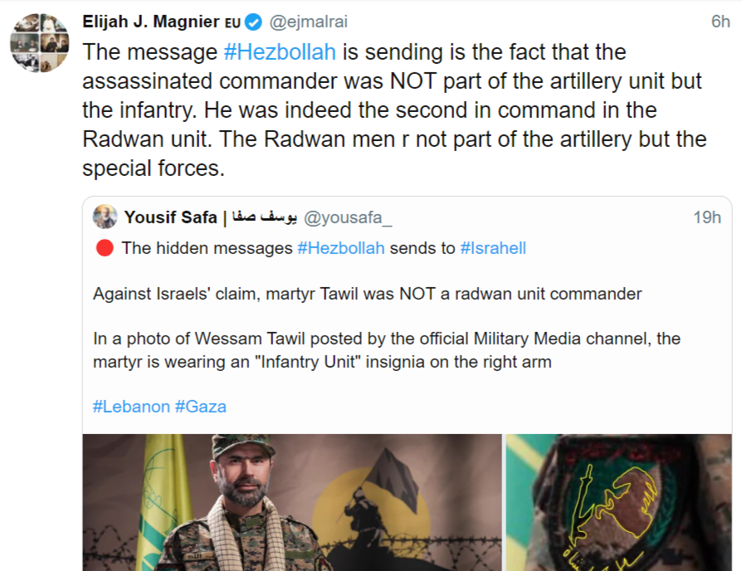Image resolution: width=742 pixels, height=571 pixels.
Task: Open photo of the commander in uniform
Action: [292, 501]
